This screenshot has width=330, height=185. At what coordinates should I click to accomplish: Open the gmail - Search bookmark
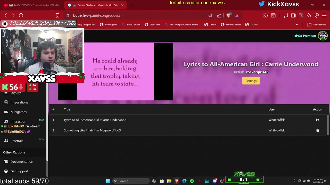(x=131, y=25)
